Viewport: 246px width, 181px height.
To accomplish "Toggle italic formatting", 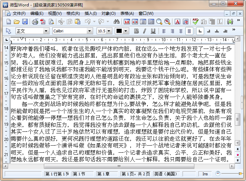I will [x=145, y=31].
